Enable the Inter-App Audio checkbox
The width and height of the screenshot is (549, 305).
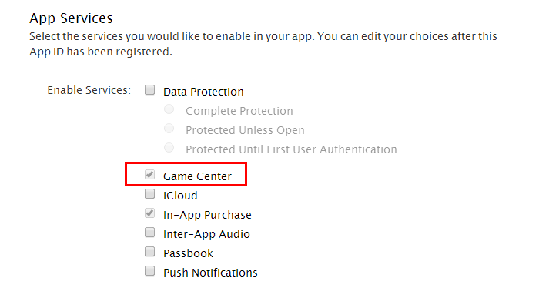click(150, 232)
